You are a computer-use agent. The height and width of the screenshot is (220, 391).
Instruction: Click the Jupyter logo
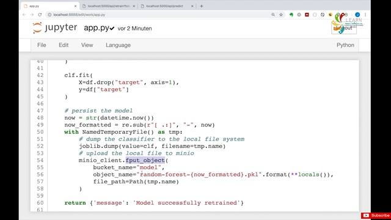[x=55, y=28]
